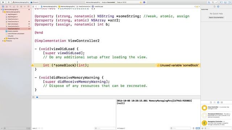This screenshot has height=130, width=232.
Task: Choose the iPhone 6 run destination
Action: [35, 3]
